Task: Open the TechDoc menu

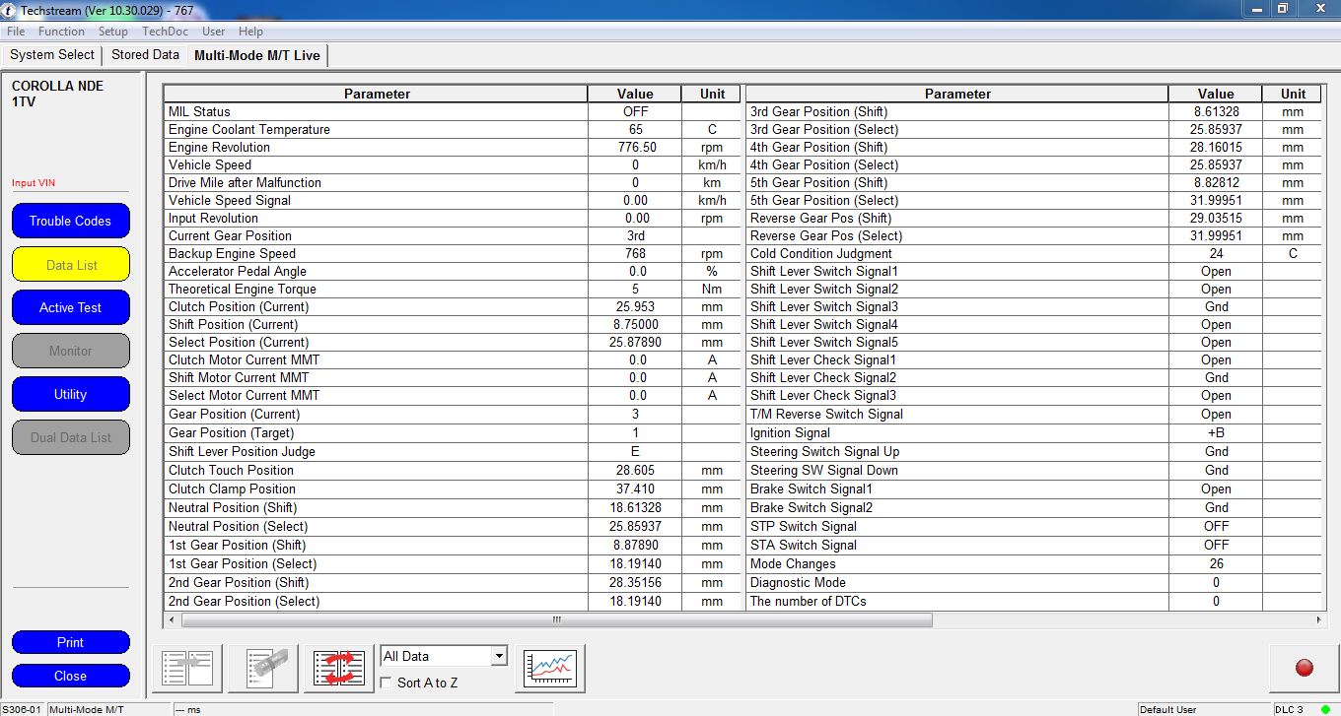Action: (x=165, y=32)
